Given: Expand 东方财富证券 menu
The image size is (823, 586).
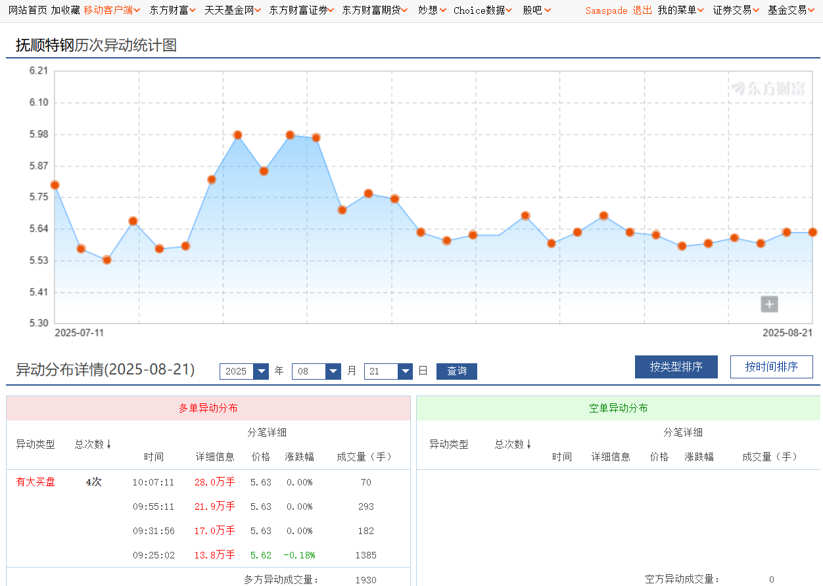Looking at the screenshot, I should [x=302, y=11].
